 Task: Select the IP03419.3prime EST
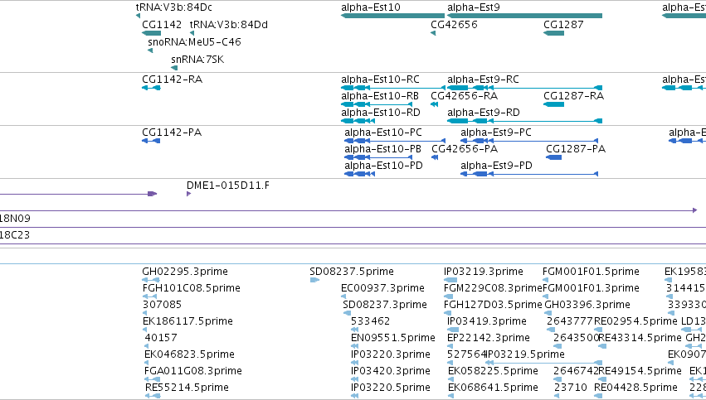(x=487, y=321)
